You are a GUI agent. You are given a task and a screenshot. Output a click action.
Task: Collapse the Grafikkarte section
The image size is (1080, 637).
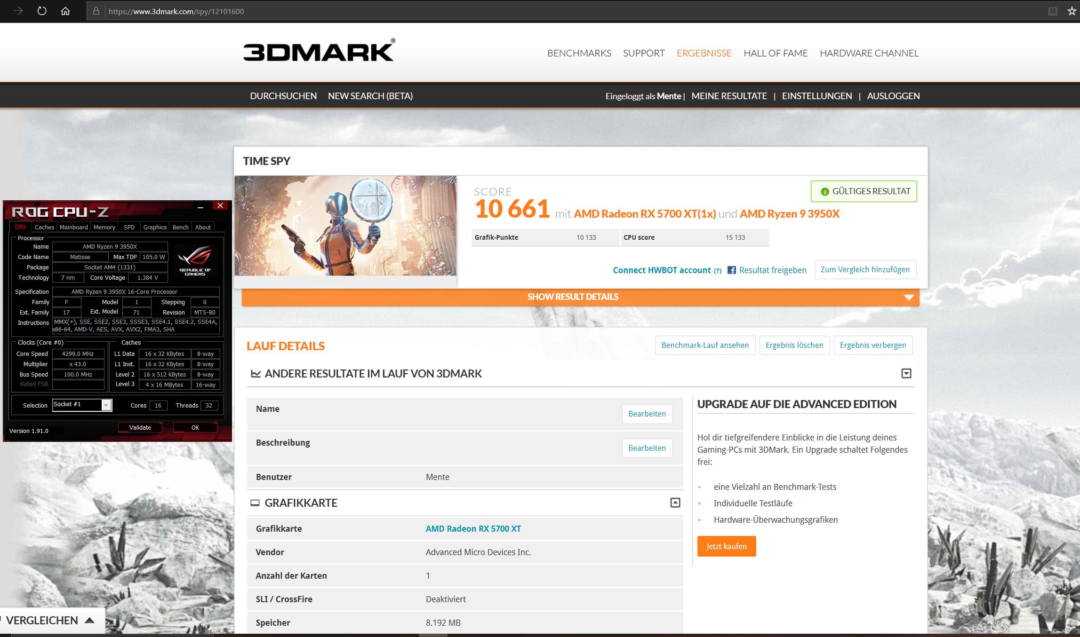point(675,503)
